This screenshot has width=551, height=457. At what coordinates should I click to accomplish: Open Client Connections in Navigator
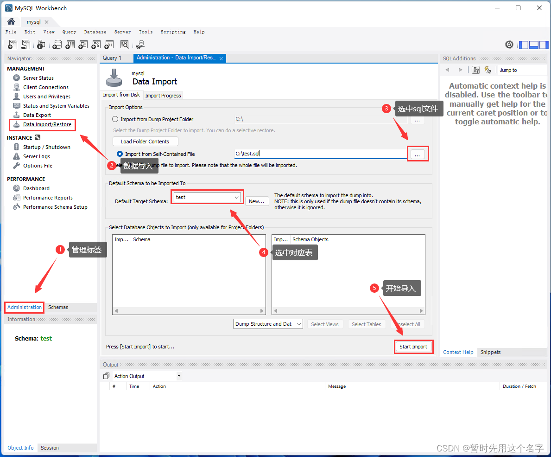click(46, 87)
